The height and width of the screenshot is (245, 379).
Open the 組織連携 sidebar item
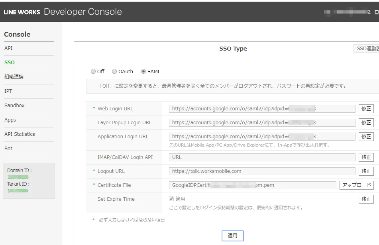[x=14, y=77]
